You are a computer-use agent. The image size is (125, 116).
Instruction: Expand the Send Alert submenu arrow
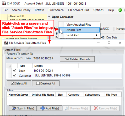coord(97,35)
